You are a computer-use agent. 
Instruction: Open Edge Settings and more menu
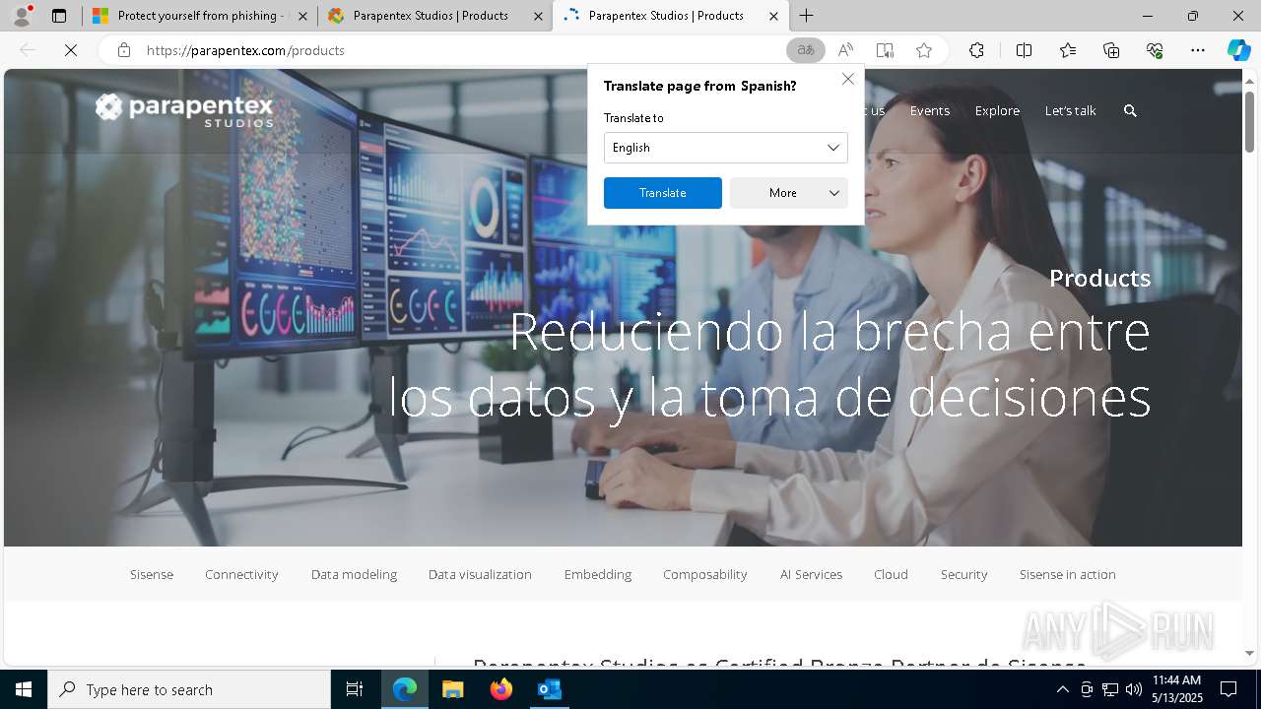[x=1198, y=50]
